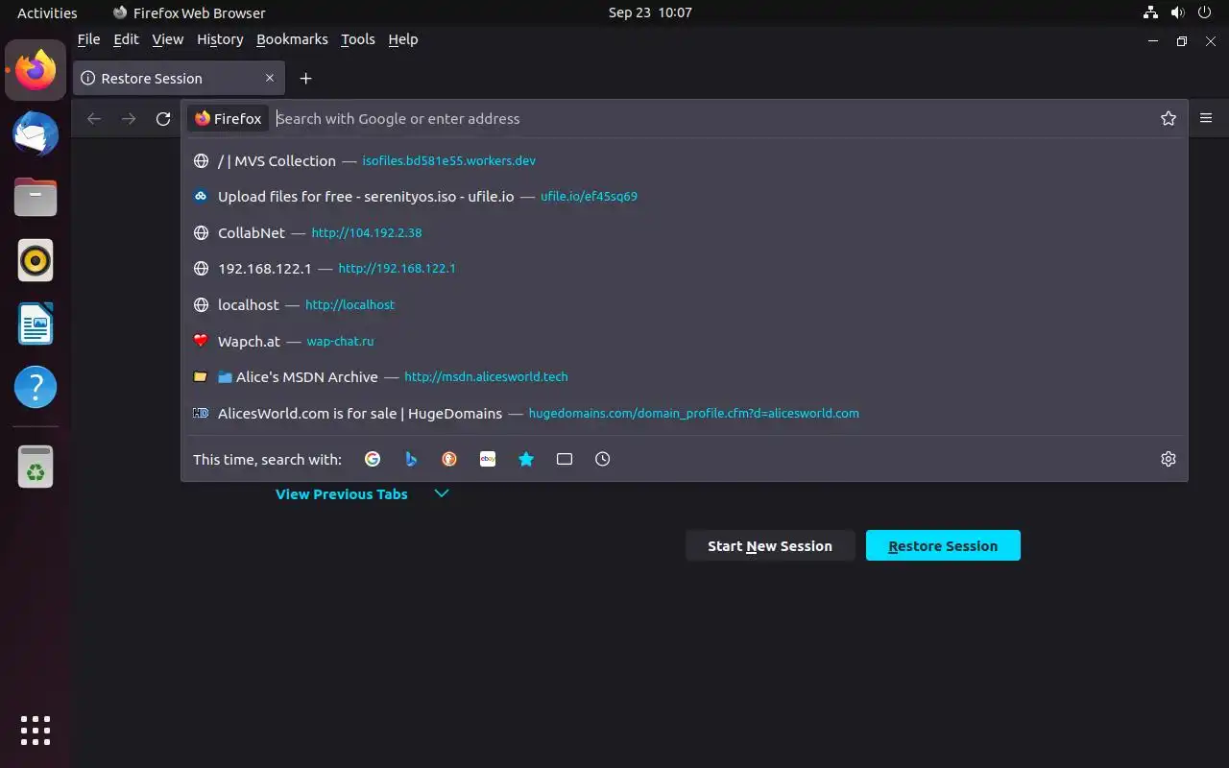Open the Edit menu

pos(126,39)
